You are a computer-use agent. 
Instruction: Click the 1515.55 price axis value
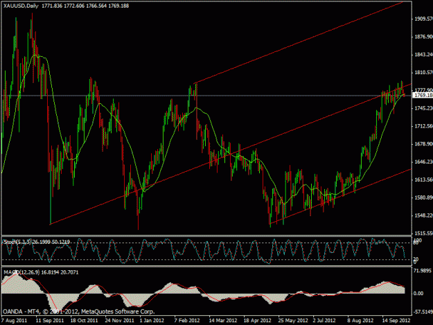point(423,234)
